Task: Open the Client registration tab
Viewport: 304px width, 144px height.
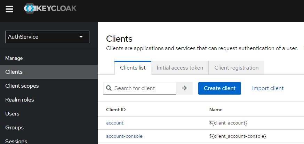Action: 236,68
